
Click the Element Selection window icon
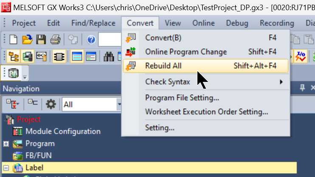(41, 56)
